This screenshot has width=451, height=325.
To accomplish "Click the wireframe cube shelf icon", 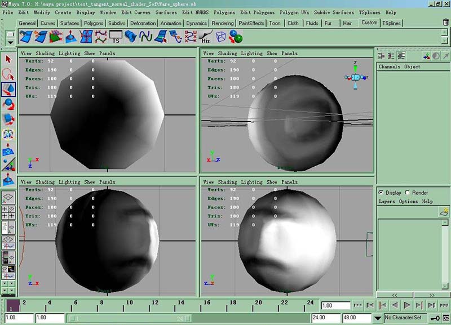I will (220, 37).
